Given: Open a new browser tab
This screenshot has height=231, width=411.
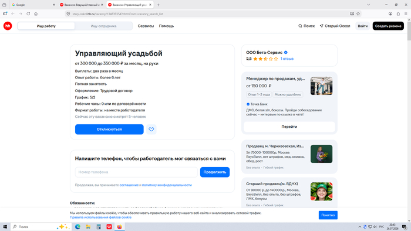Looking at the screenshot, I should [158, 5].
